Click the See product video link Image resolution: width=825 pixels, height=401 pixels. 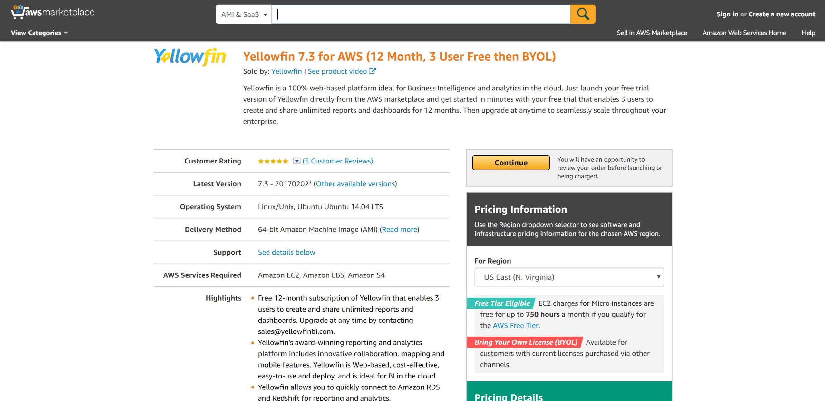pyautogui.click(x=341, y=71)
